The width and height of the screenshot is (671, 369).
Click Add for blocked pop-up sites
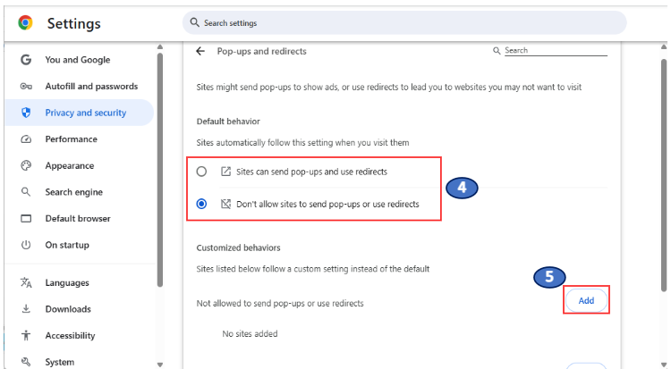point(586,300)
